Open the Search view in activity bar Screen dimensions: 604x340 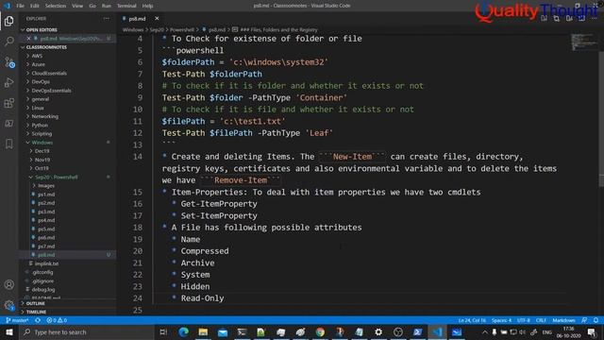(8, 41)
